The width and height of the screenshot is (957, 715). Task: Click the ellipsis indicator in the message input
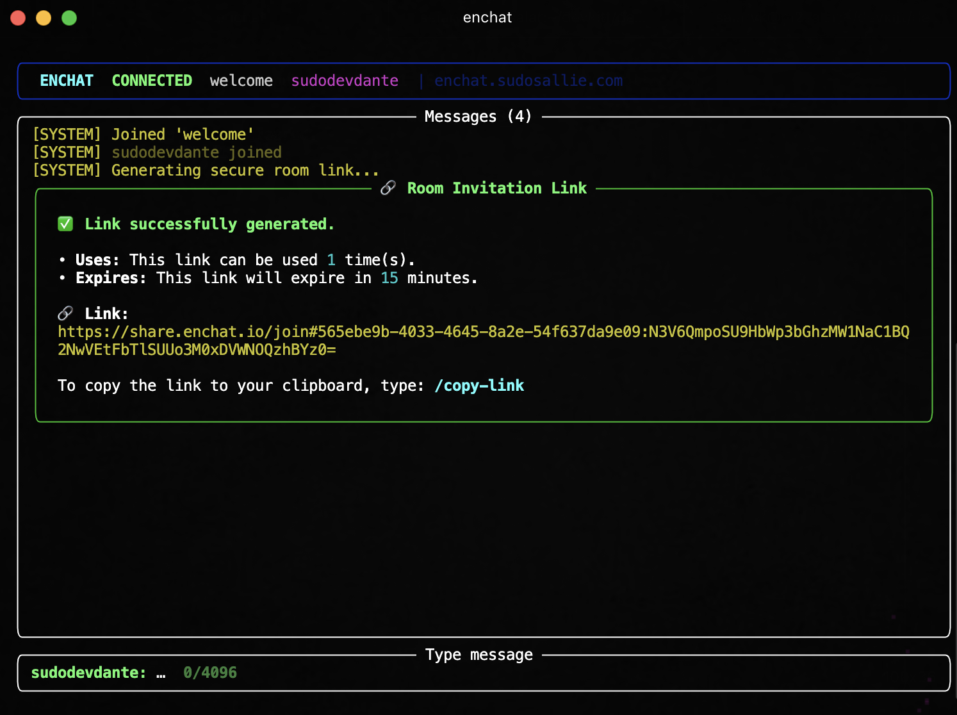pyautogui.click(x=161, y=673)
